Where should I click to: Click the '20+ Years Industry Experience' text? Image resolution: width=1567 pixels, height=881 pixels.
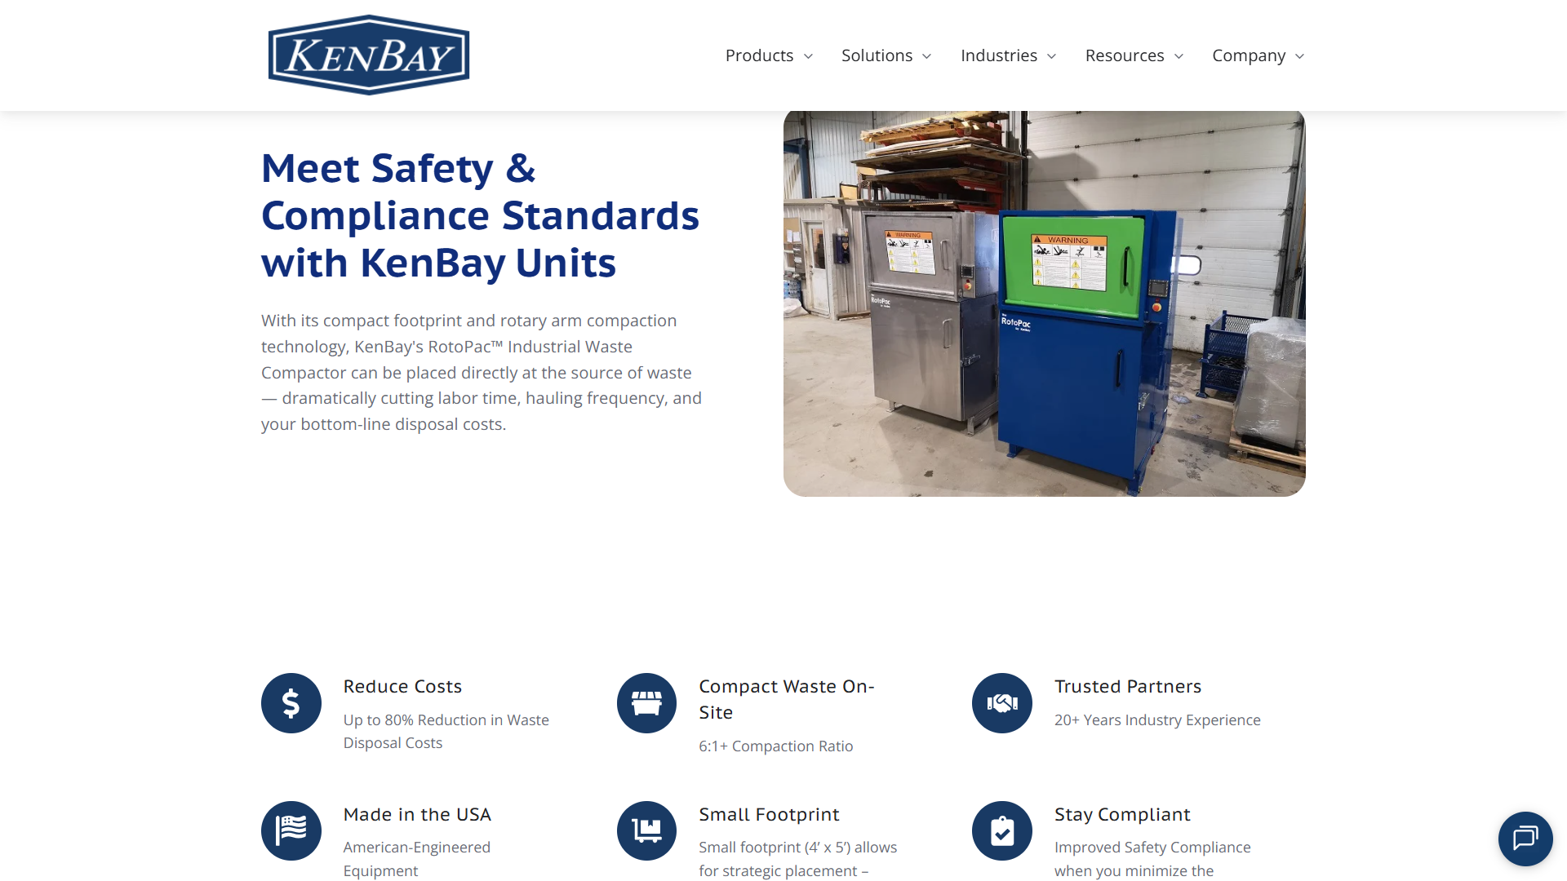tap(1157, 720)
